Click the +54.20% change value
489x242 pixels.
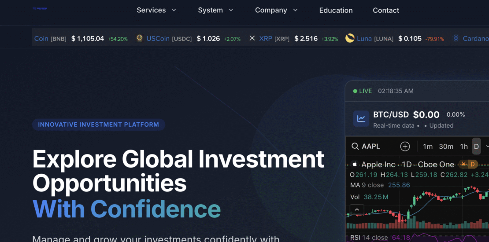pos(118,39)
